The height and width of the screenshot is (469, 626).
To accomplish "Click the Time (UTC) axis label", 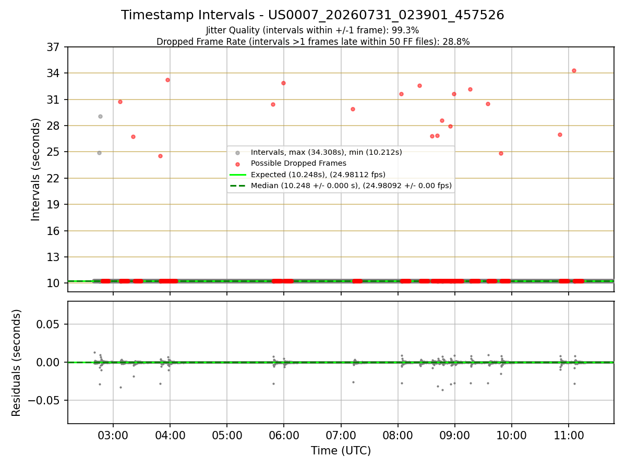I will (x=341, y=451).
